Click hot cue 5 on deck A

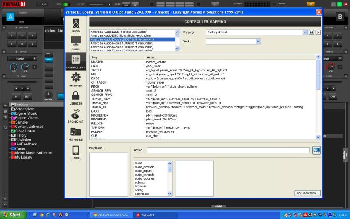pyautogui.click(x=22, y=43)
